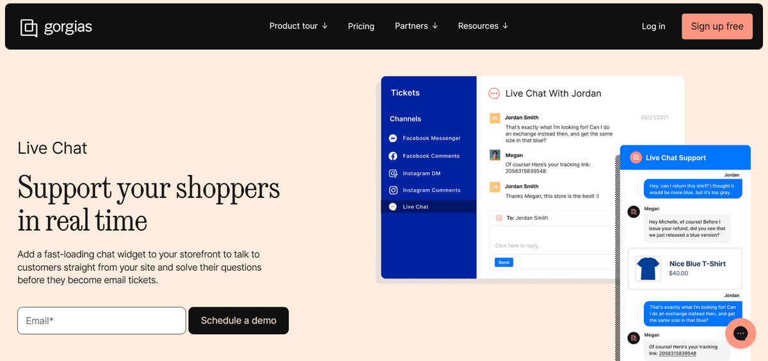Open the chat widget bubble
The width and height of the screenshot is (768, 361).
(740, 334)
